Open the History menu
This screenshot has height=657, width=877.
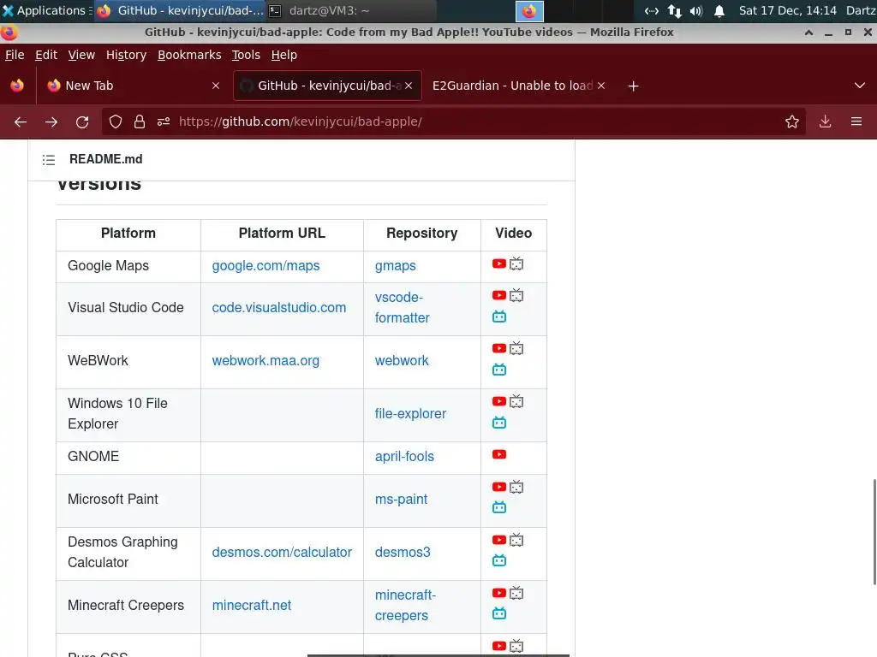click(x=126, y=55)
